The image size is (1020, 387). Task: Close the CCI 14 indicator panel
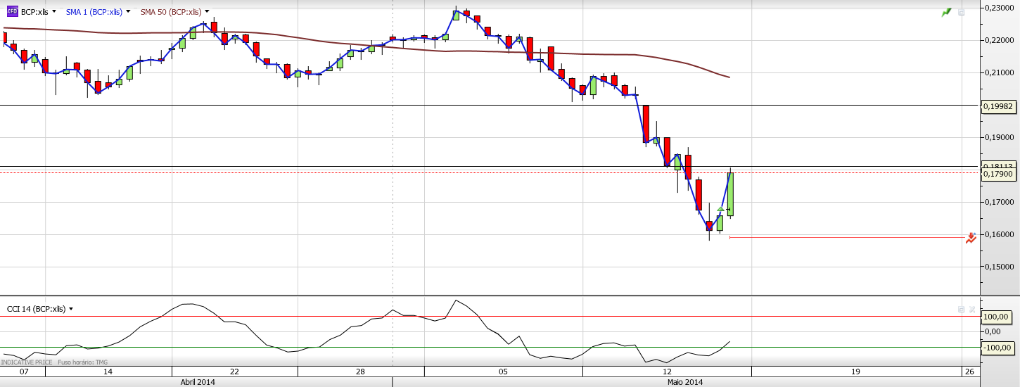pyautogui.click(x=972, y=309)
